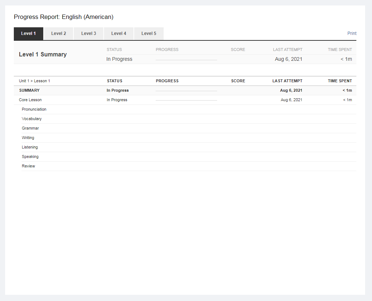The width and height of the screenshot is (372, 301).
Task: Select the Review row
Action: point(28,166)
